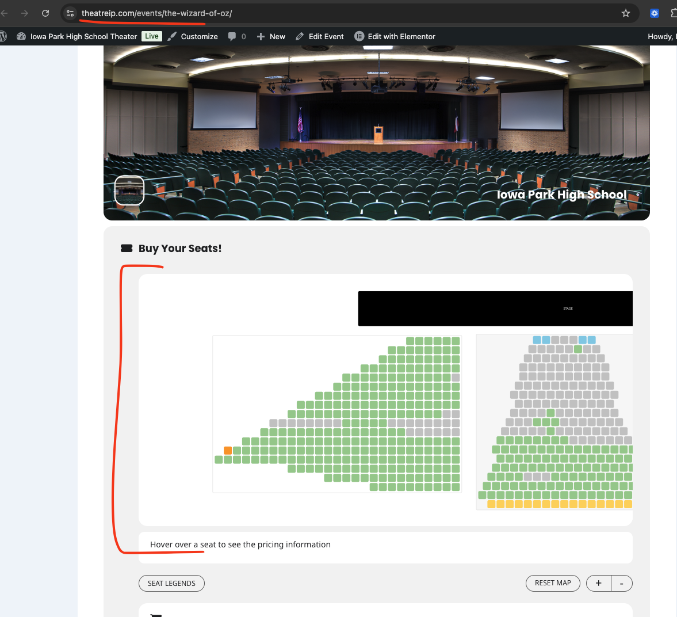Zoom in the seat map with plus
Viewport: 677px width, 617px height.
[x=598, y=583]
